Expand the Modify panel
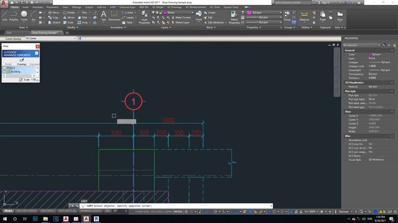Screen dimensions: 398x223 click(72, 27)
